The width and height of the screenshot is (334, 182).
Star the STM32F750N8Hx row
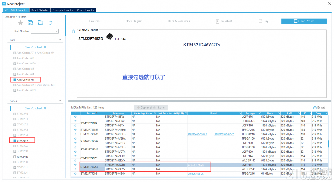[75, 174]
